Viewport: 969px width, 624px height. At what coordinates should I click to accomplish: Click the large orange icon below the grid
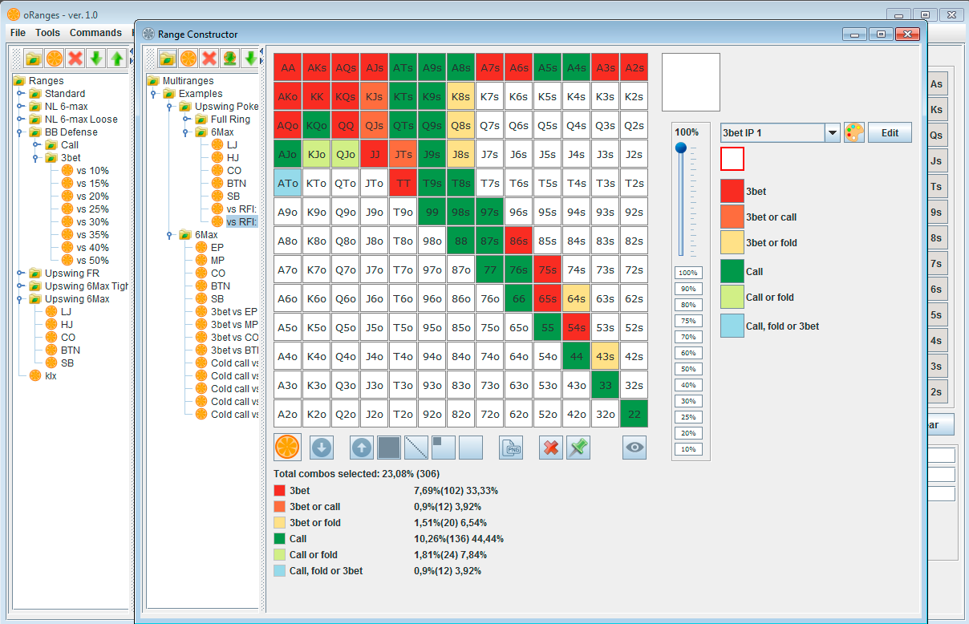pyautogui.click(x=288, y=448)
